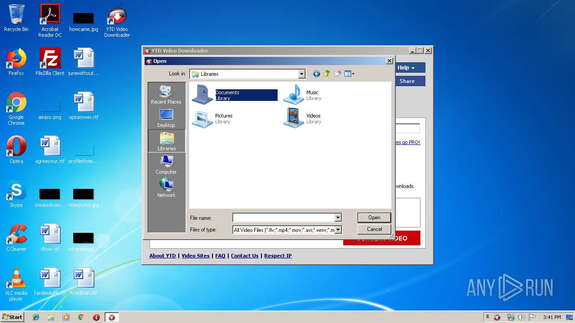Select Libraries in the places bar
The height and width of the screenshot is (323, 575).
pyautogui.click(x=167, y=141)
